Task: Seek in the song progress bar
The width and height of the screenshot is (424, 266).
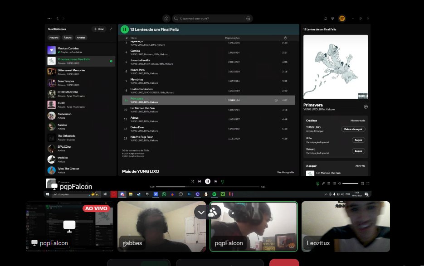Action: [x=208, y=187]
